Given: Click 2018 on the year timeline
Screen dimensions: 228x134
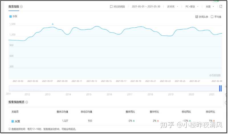Looking at the screenshot, I should point(150,94).
